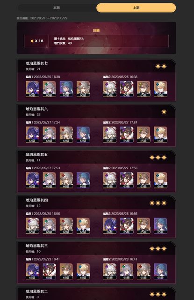Open the 琥珀恩賜其二 stage entry
Viewport: 194px width, 300px height.
pyautogui.click(x=96, y=294)
